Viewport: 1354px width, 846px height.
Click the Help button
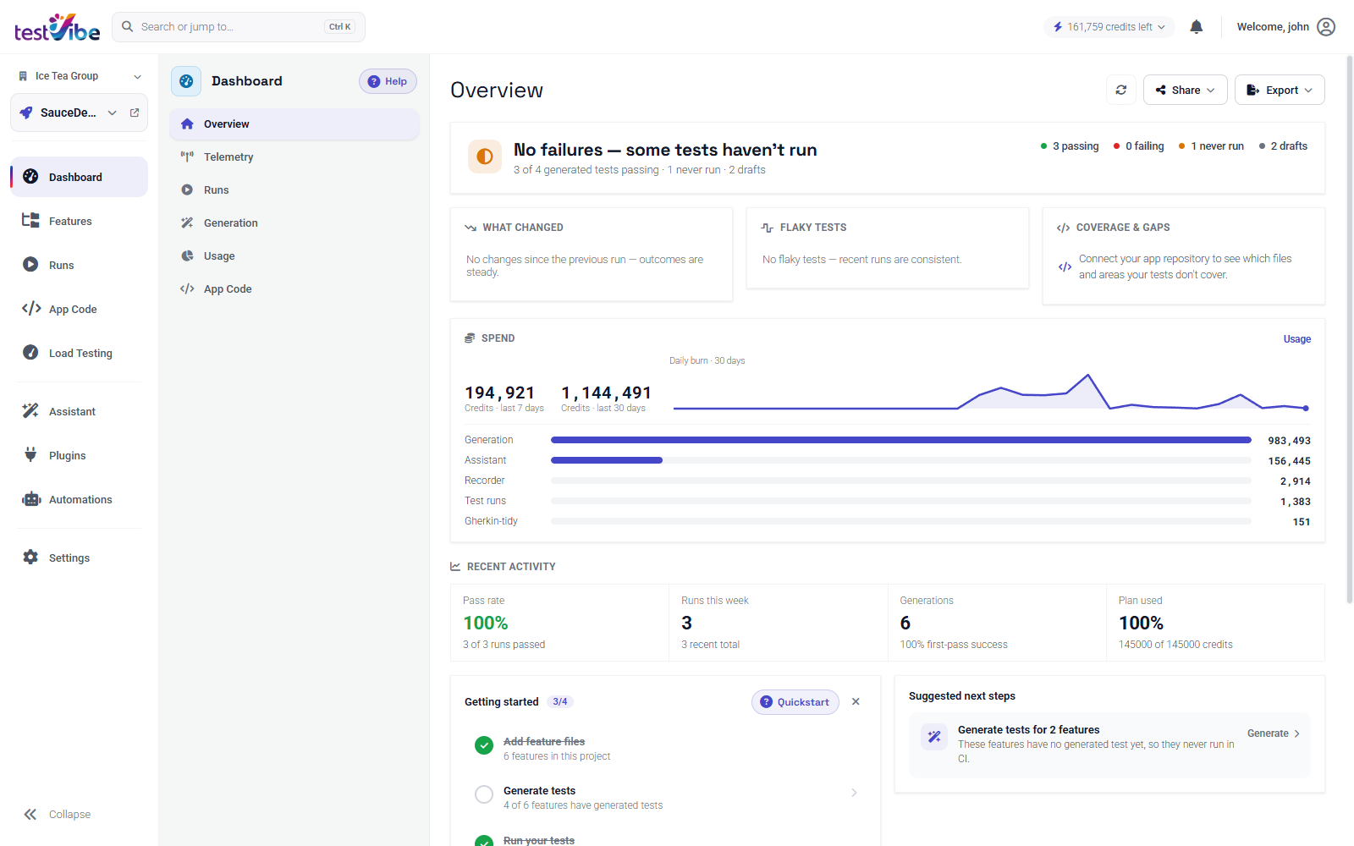coord(388,81)
